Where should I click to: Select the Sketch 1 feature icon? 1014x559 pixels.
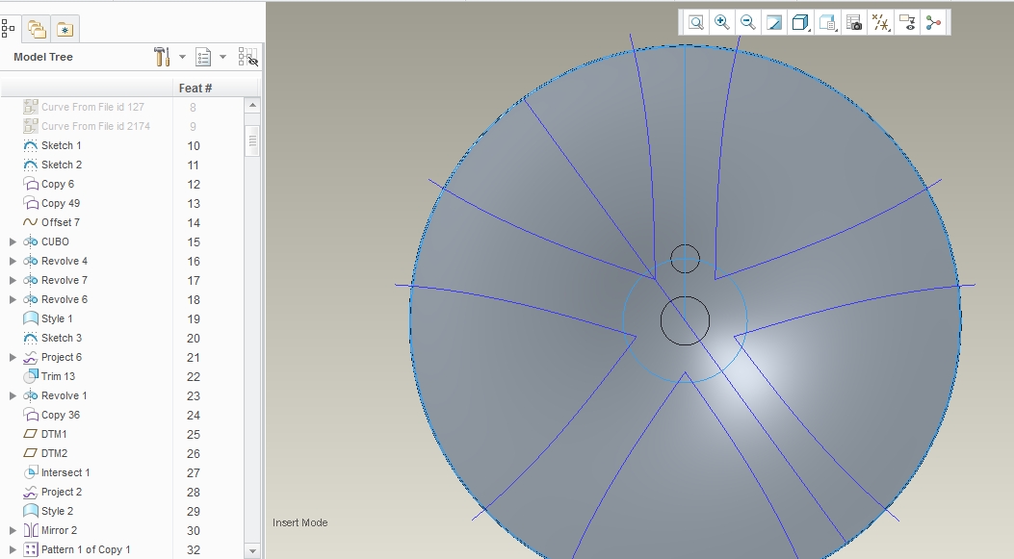[31, 145]
